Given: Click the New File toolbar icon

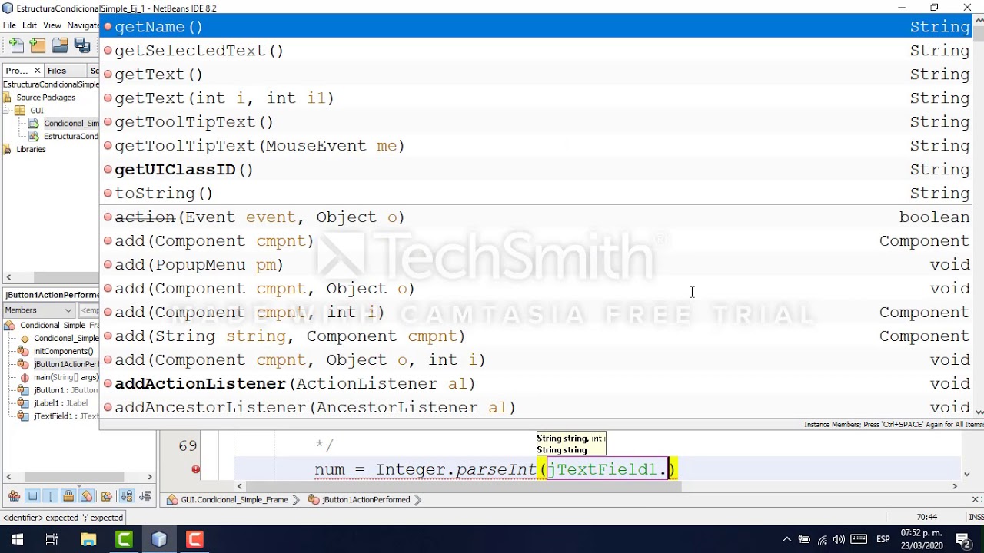Looking at the screenshot, I should 16,46.
